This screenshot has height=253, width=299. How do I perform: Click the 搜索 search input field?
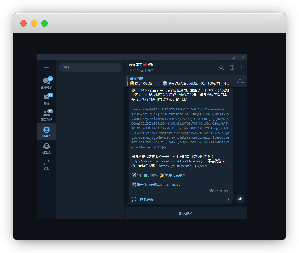[x=90, y=68]
